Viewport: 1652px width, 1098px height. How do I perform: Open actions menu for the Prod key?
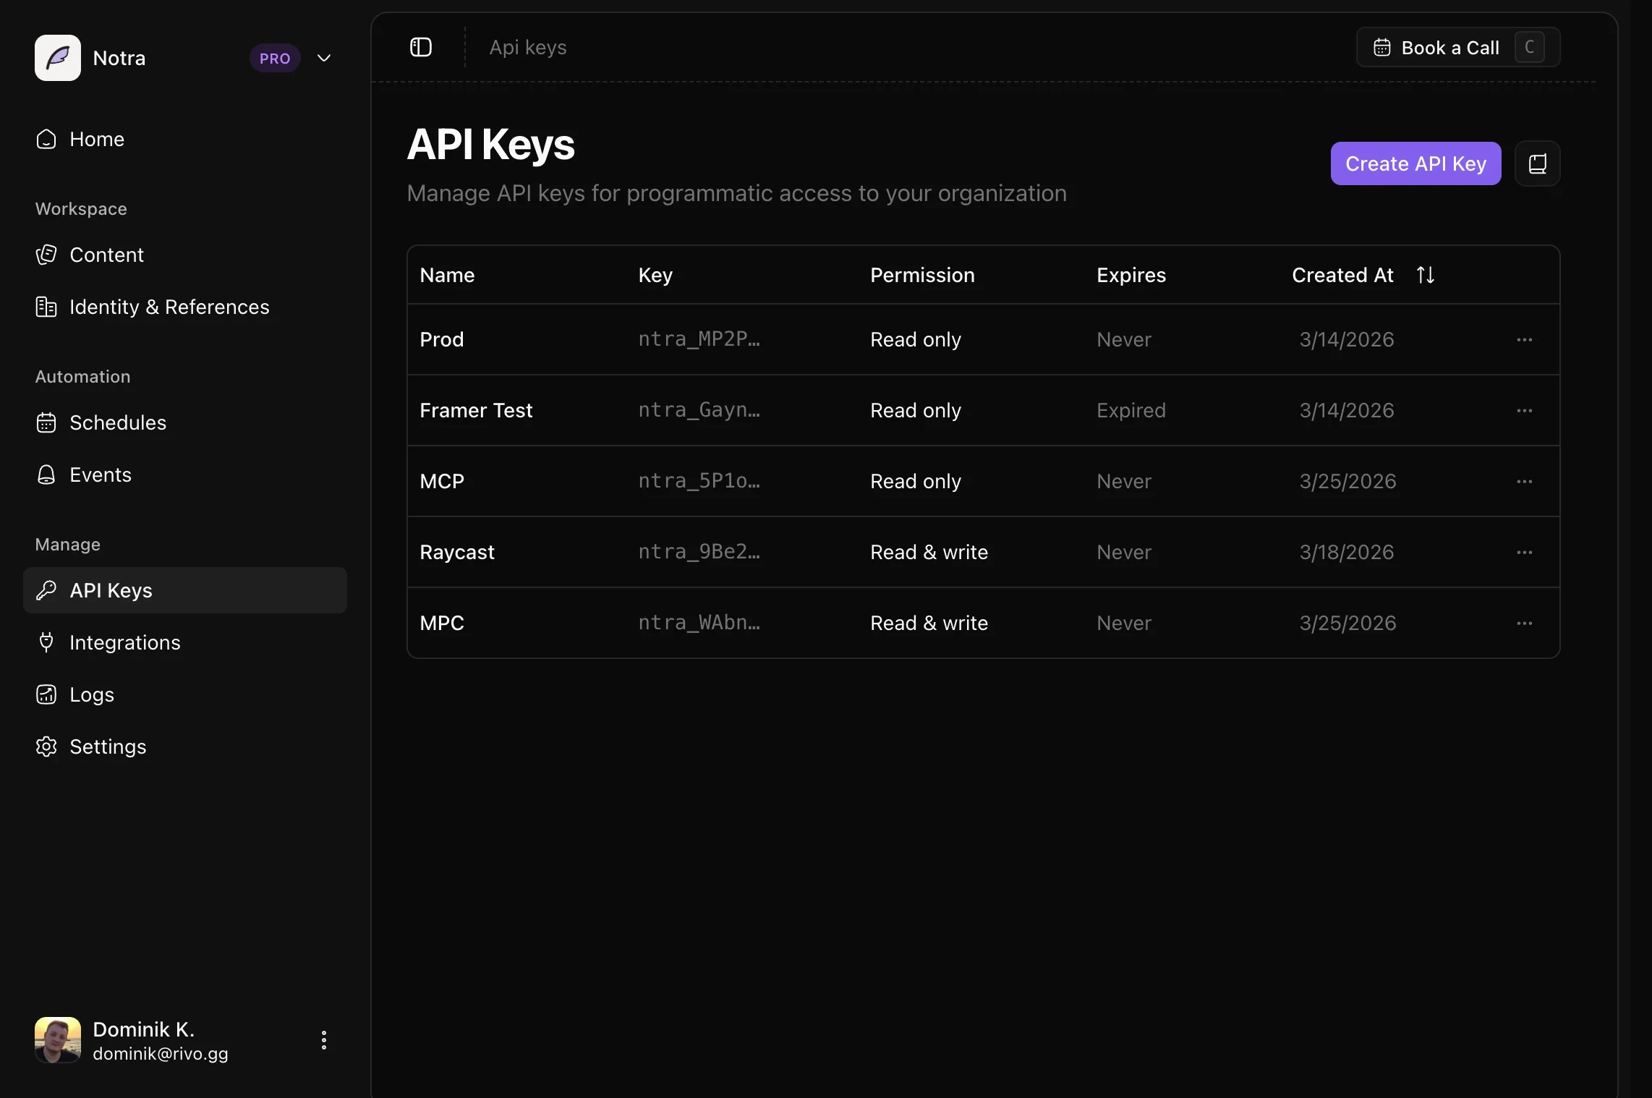(x=1525, y=340)
